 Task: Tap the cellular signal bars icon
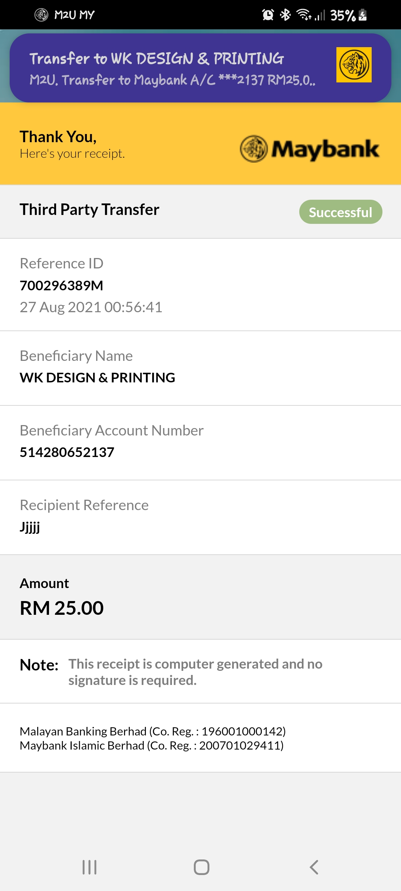click(320, 15)
